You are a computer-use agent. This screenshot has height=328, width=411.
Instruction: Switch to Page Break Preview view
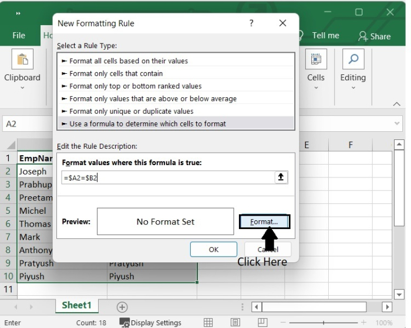[x=262, y=323]
